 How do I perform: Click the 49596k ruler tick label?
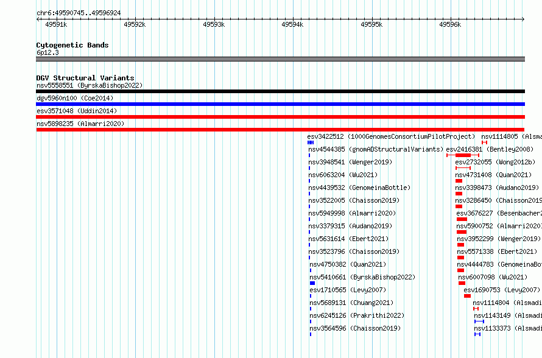[x=450, y=24]
